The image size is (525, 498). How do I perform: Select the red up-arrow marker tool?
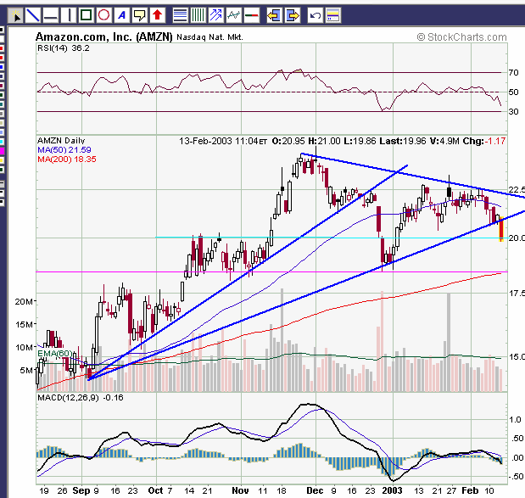pos(158,15)
